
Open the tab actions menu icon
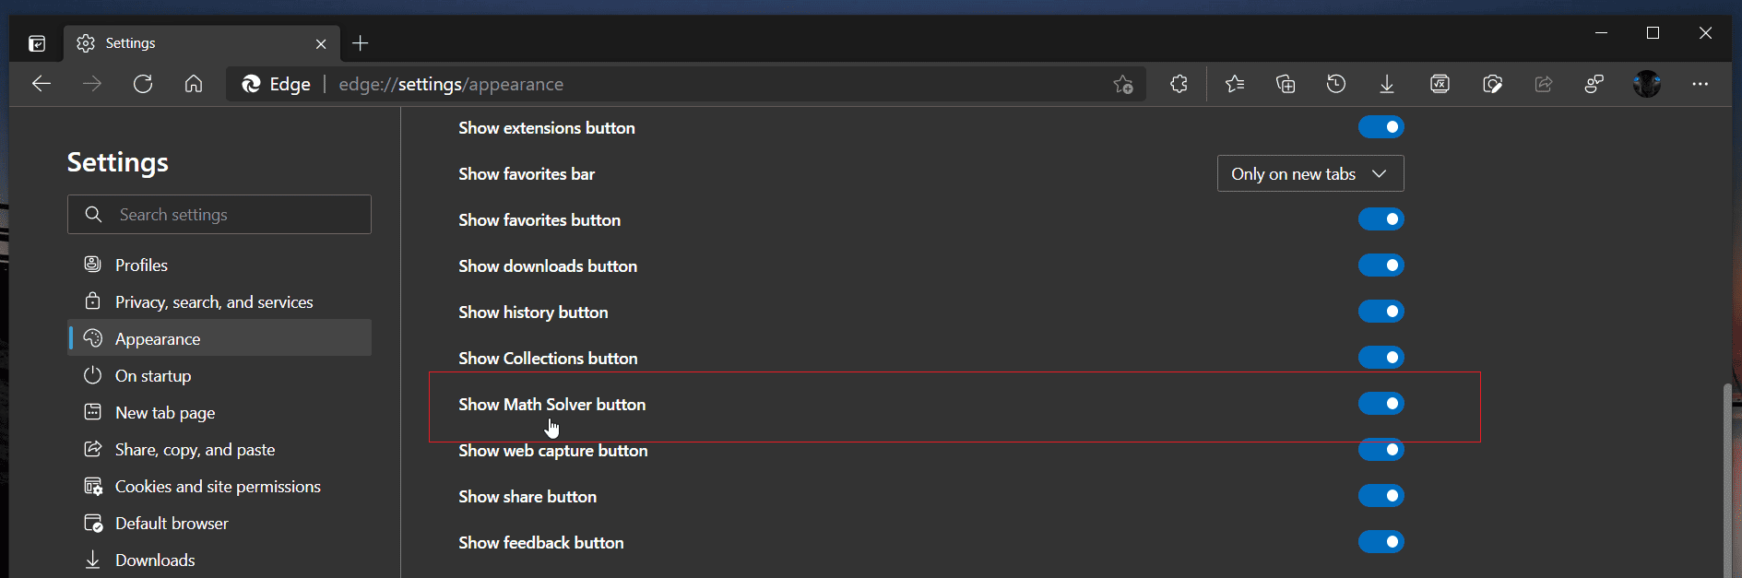click(37, 43)
